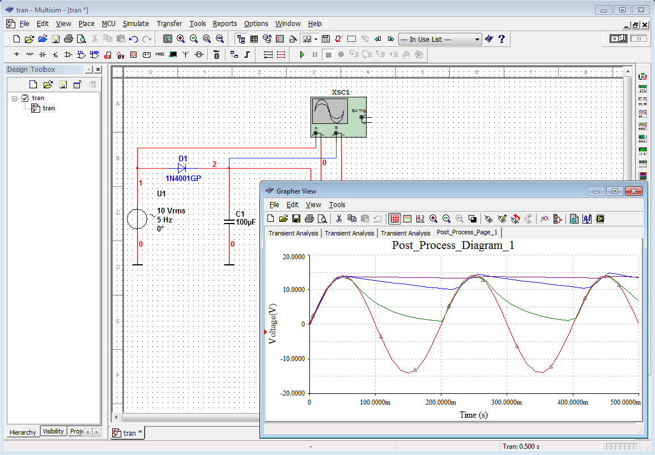655x455 pixels.
Task: Click Grapher Zoom Out magnifier
Action: pyautogui.click(x=446, y=219)
